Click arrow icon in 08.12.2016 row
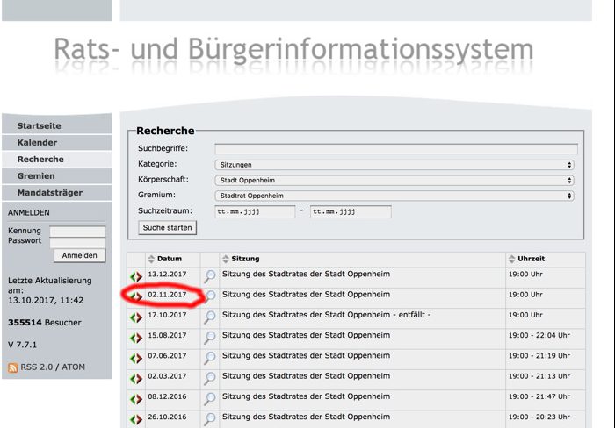This screenshot has width=615, height=428. click(135, 399)
